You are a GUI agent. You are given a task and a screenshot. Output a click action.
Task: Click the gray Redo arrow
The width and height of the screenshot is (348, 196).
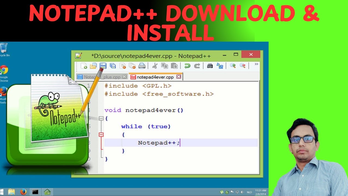click(197, 66)
